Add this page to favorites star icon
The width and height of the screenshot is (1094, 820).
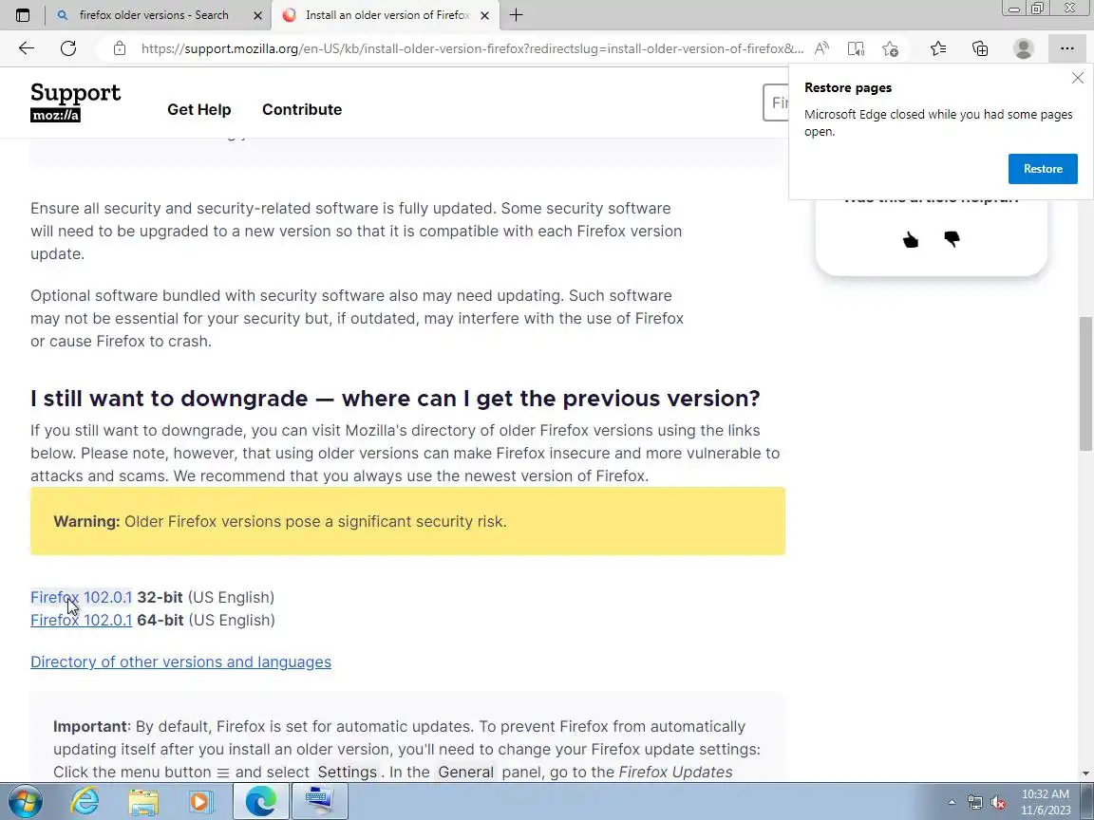890,48
